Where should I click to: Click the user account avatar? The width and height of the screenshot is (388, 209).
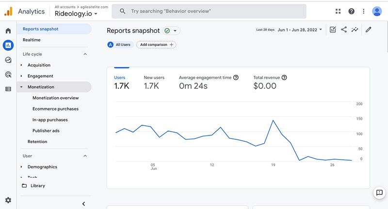pyautogui.click(x=377, y=11)
